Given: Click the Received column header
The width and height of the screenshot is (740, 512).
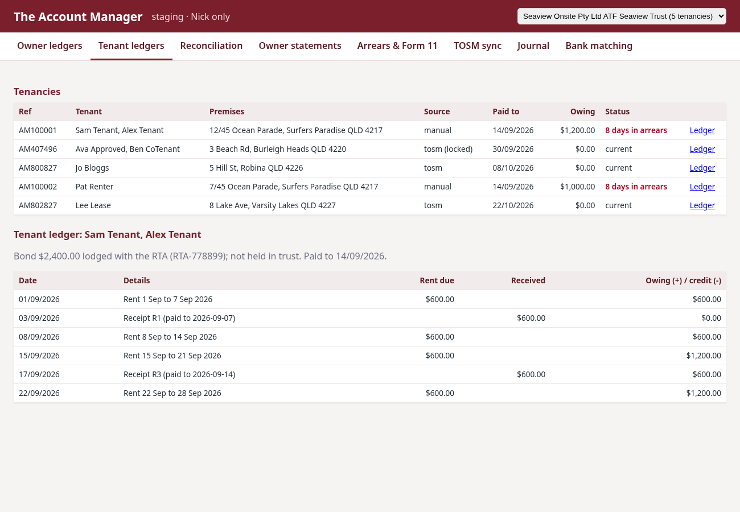Looking at the screenshot, I should [528, 280].
